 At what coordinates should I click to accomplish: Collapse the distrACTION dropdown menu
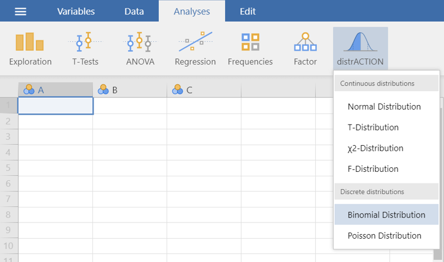click(x=360, y=49)
